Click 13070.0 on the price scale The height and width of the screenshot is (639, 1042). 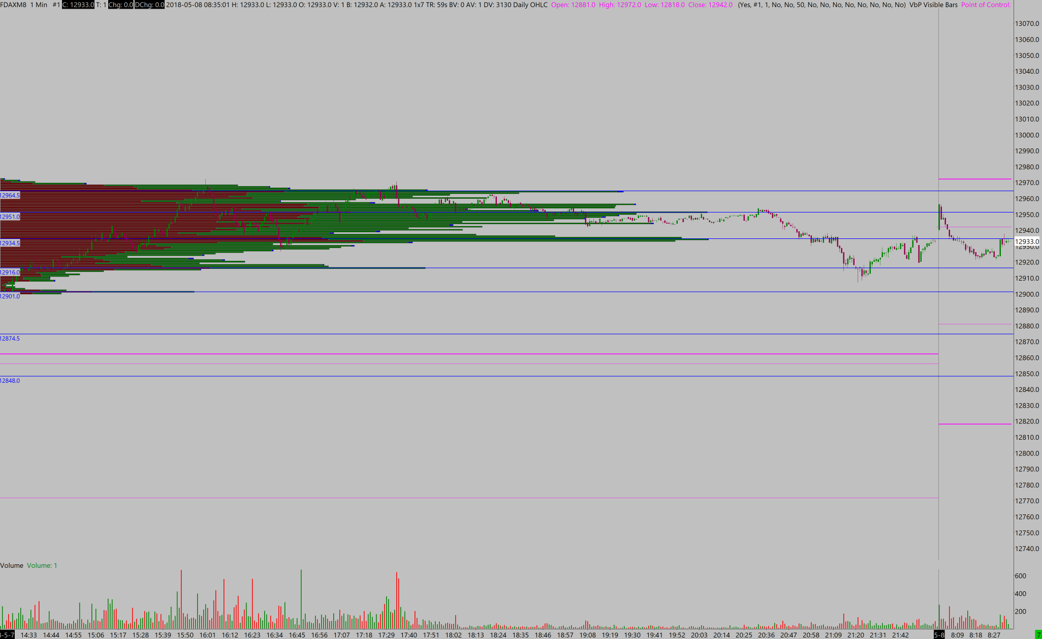pos(1027,23)
